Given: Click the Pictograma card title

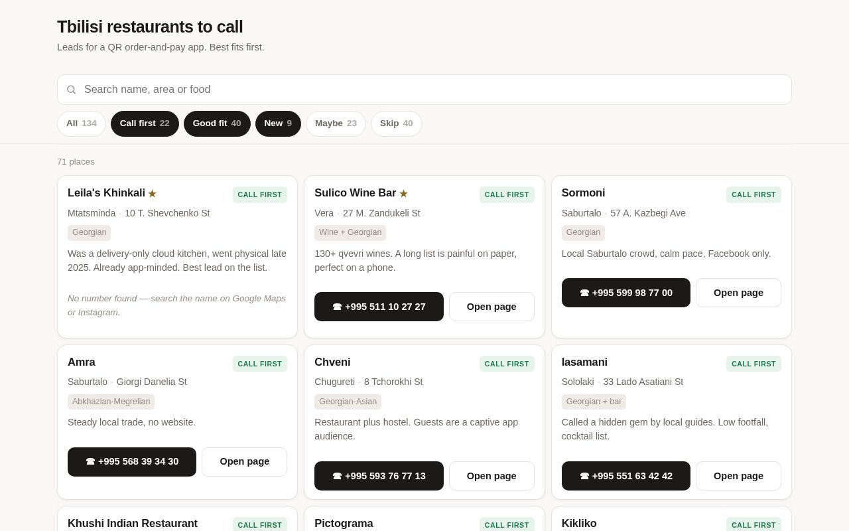Looking at the screenshot, I should [344, 524].
